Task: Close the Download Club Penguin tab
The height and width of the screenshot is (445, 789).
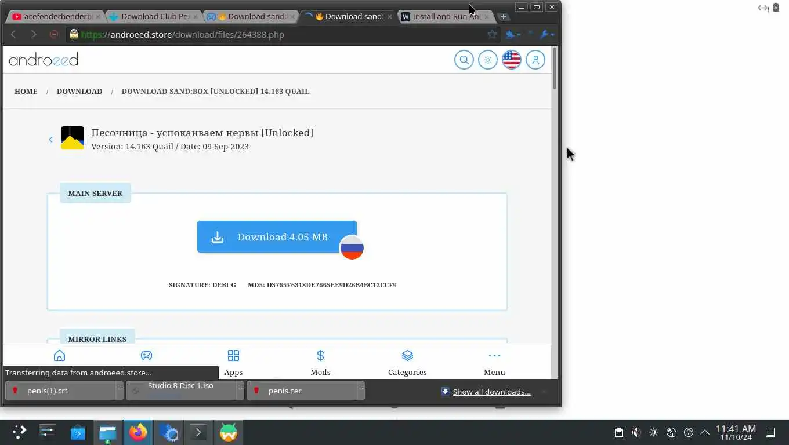Action: (x=195, y=17)
